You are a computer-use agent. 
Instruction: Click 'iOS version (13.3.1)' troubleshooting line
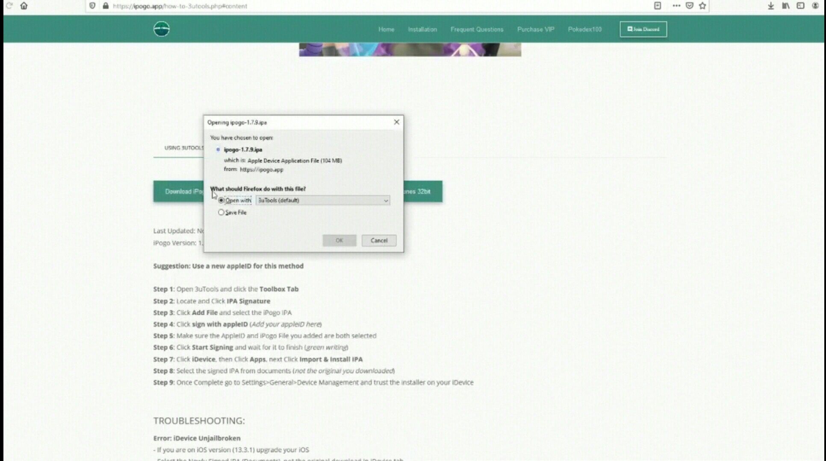[231, 450]
